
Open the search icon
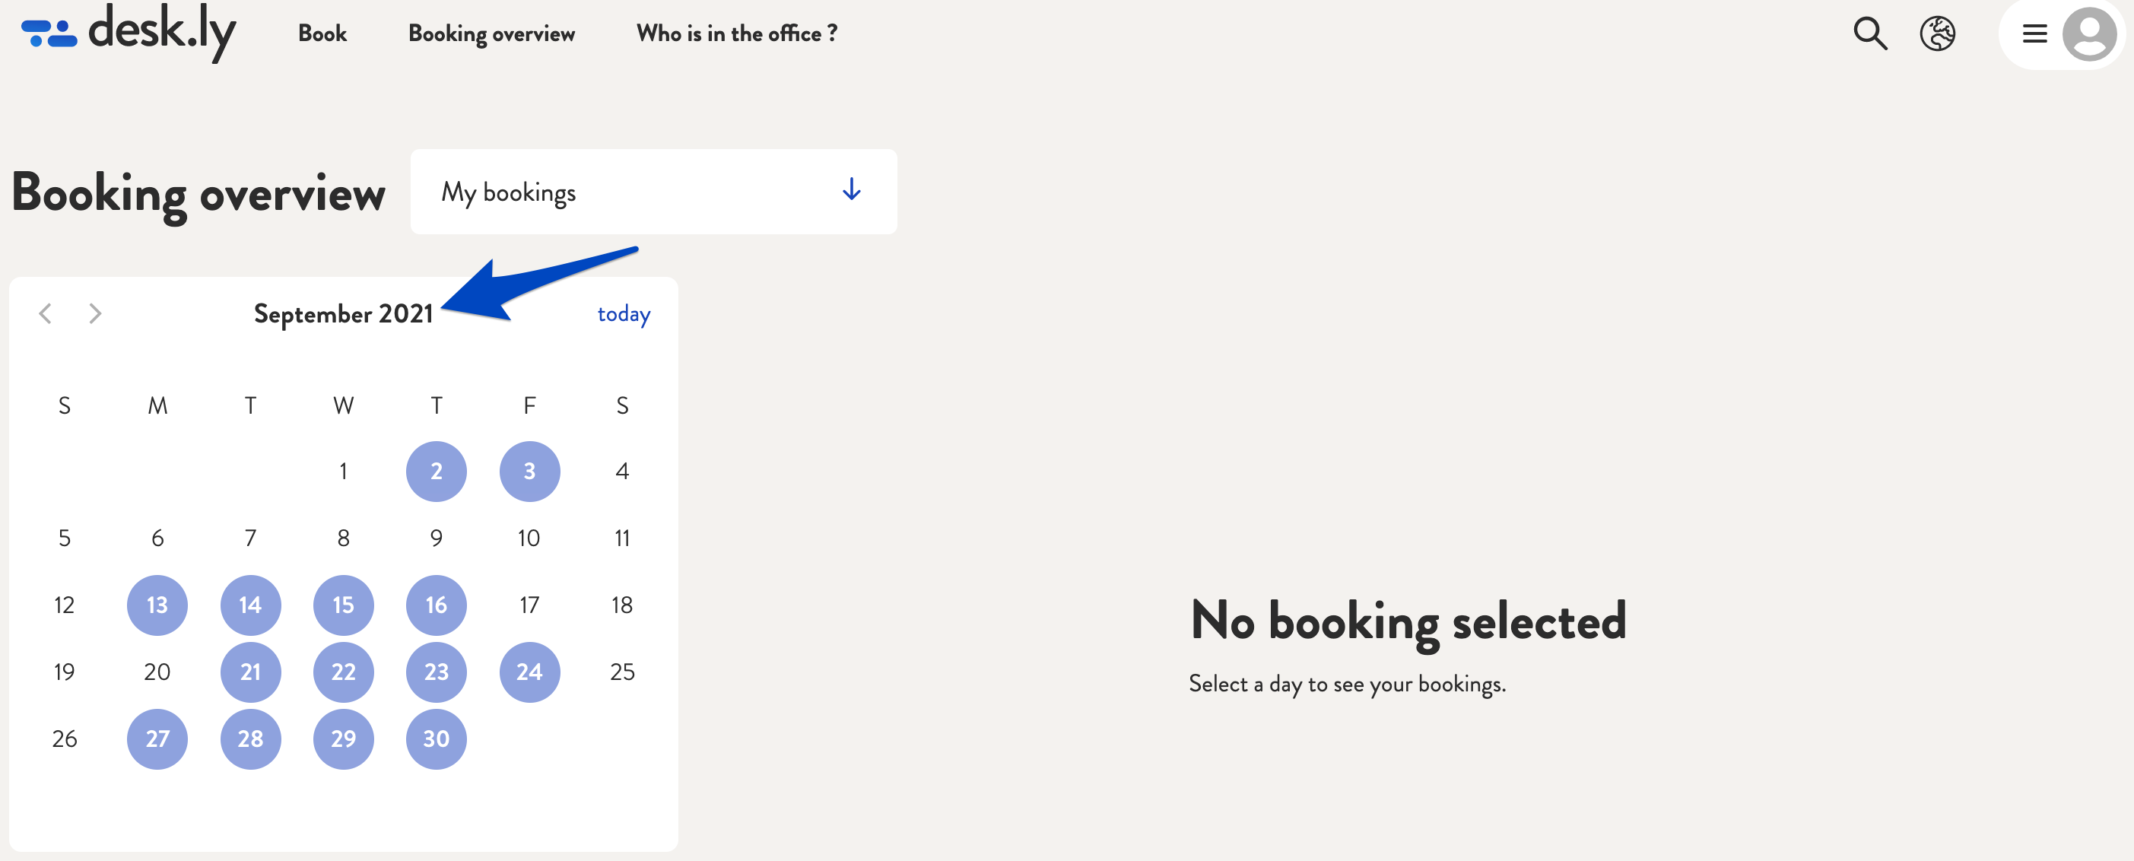coord(1870,34)
